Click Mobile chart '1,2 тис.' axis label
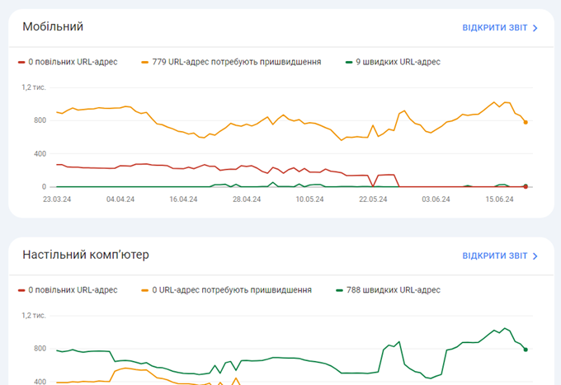Screen dimensions: 561x385 click(x=34, y=87)
